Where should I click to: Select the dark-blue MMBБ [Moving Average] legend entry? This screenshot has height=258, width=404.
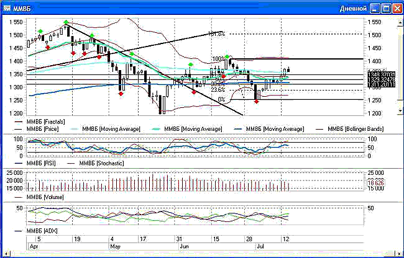click(x=270, y=129)
